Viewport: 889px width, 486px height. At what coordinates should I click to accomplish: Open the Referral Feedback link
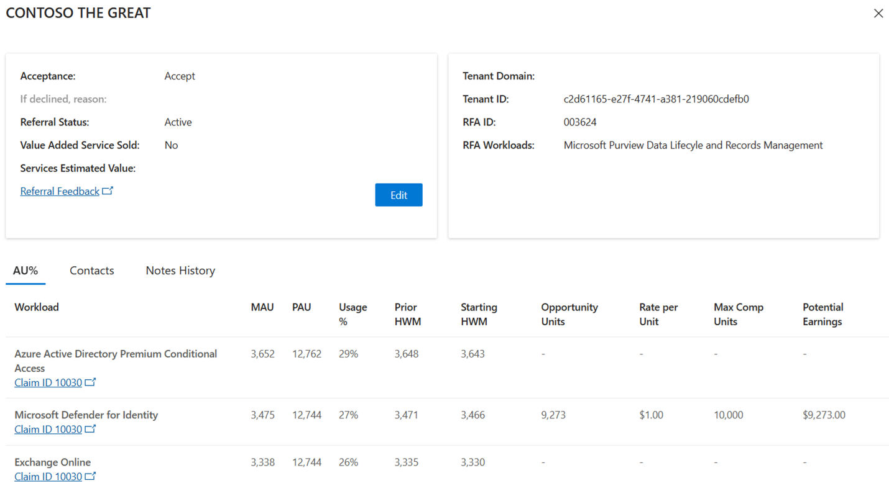[x=60, y=191]
